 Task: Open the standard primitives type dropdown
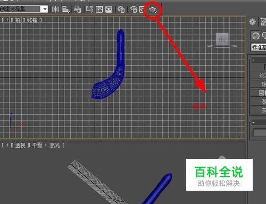(x=259, y=47)
